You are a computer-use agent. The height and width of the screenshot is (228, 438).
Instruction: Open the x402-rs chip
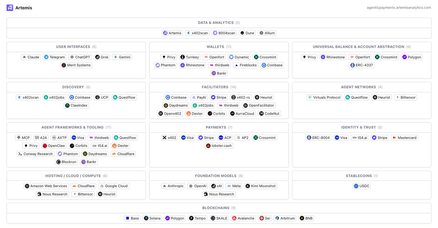241,97
